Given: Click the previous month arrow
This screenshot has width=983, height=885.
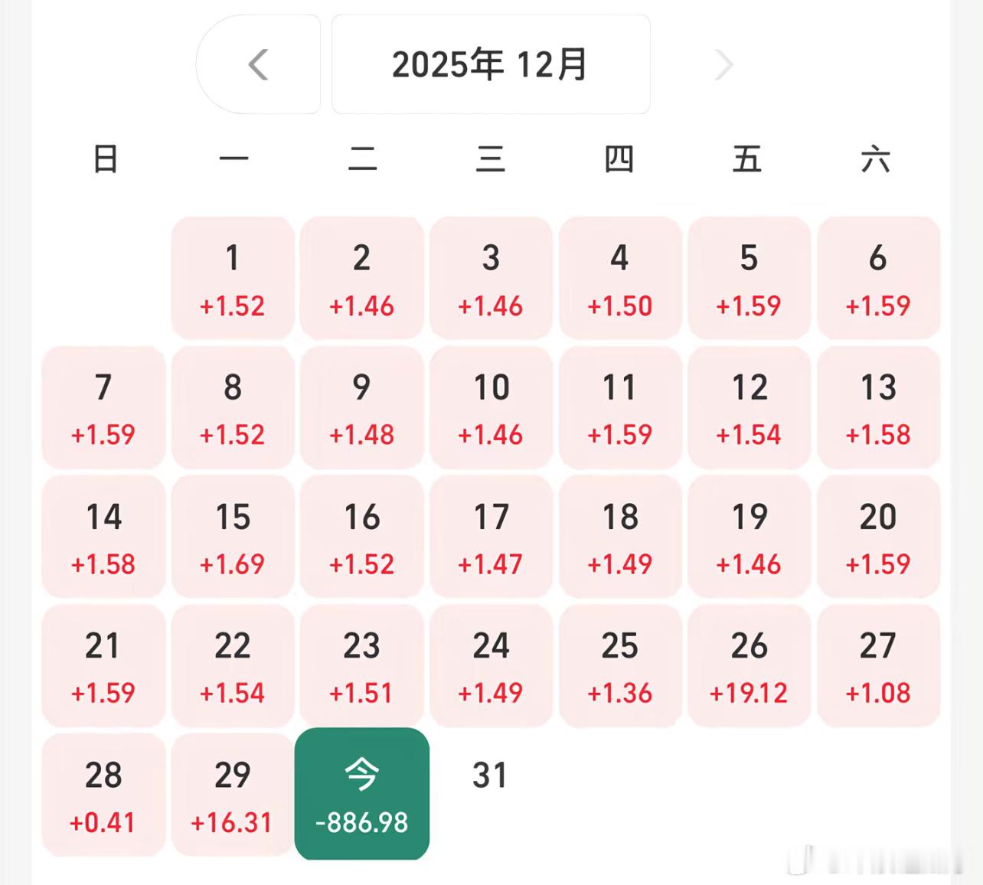Looking at the screenshot, I should [259, 65].
